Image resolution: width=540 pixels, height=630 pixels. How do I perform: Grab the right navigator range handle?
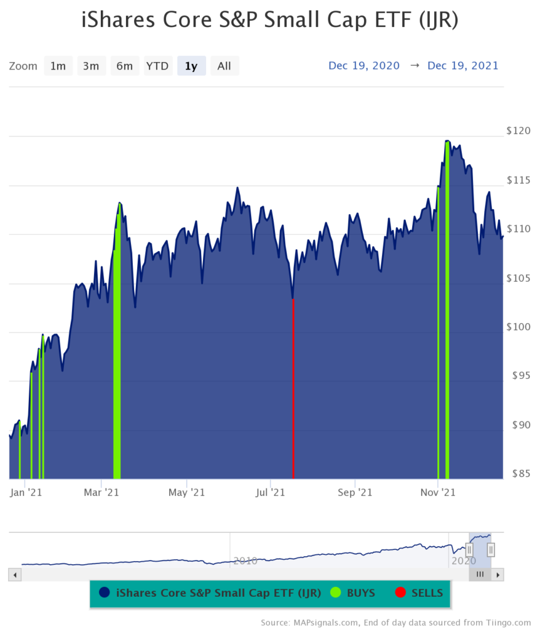(x=491, y=549)
